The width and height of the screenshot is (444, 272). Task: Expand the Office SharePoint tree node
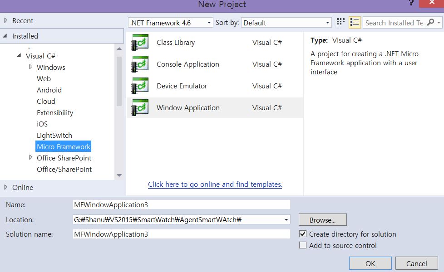[x=30, y=157]
